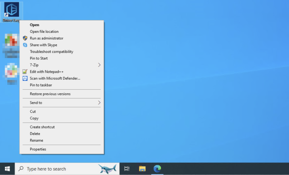The height and width of the screenshot is (175, 289).
Task: Launch Microsoft Edge from the taskbar
Action: [x=157, y=169]
